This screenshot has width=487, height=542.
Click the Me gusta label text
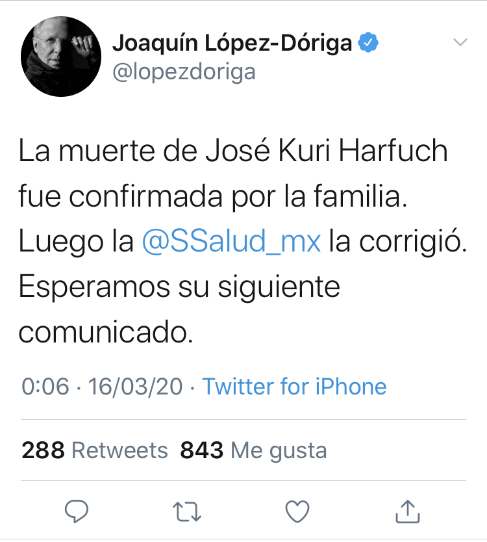point(279,451)
